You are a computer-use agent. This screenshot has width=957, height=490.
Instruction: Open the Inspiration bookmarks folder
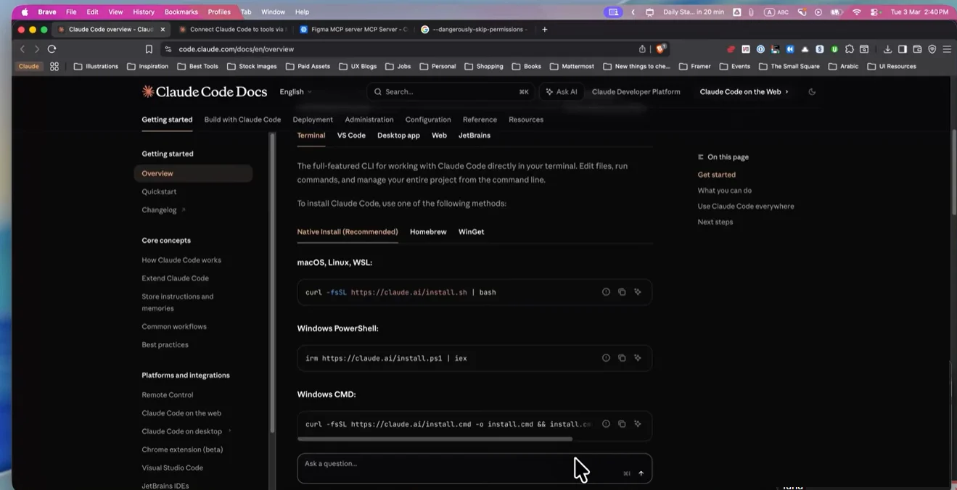click(x=148, y=66)
